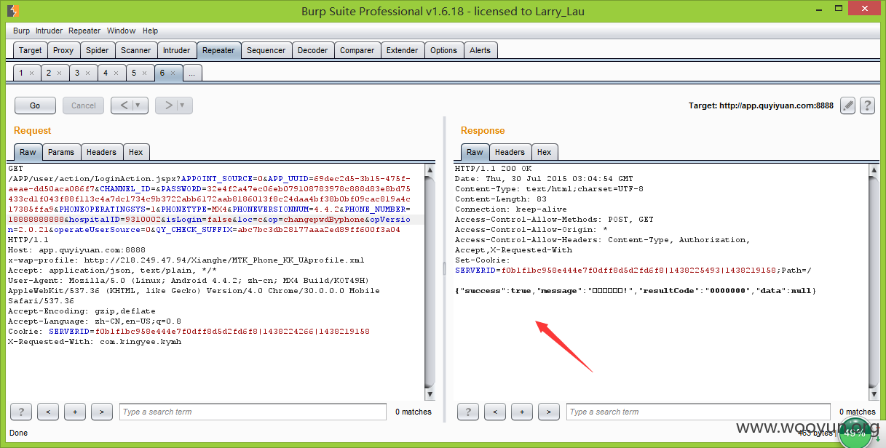
Task: Open the Repeater help question icon
Action: pyautogui.click(x=867, y=105)
